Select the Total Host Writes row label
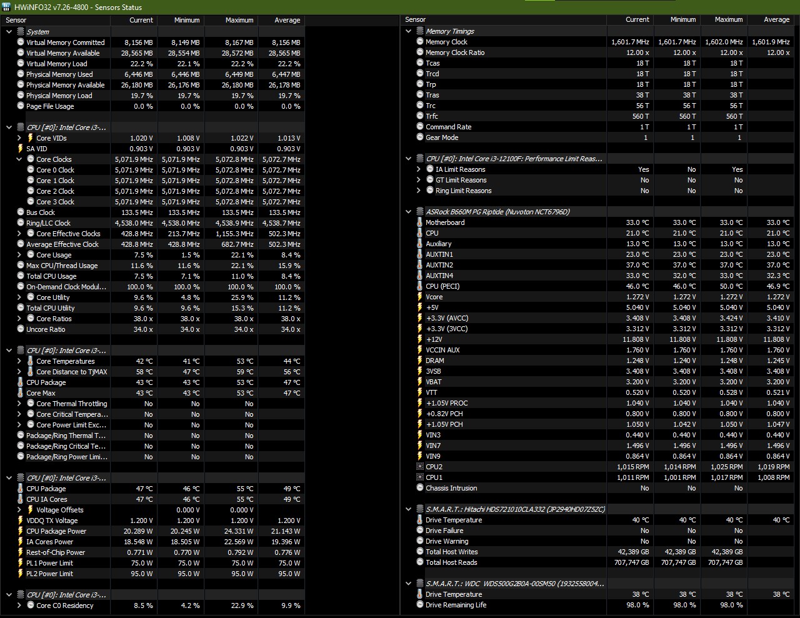Viewport: 800px width, 618px height. point(452,551)
